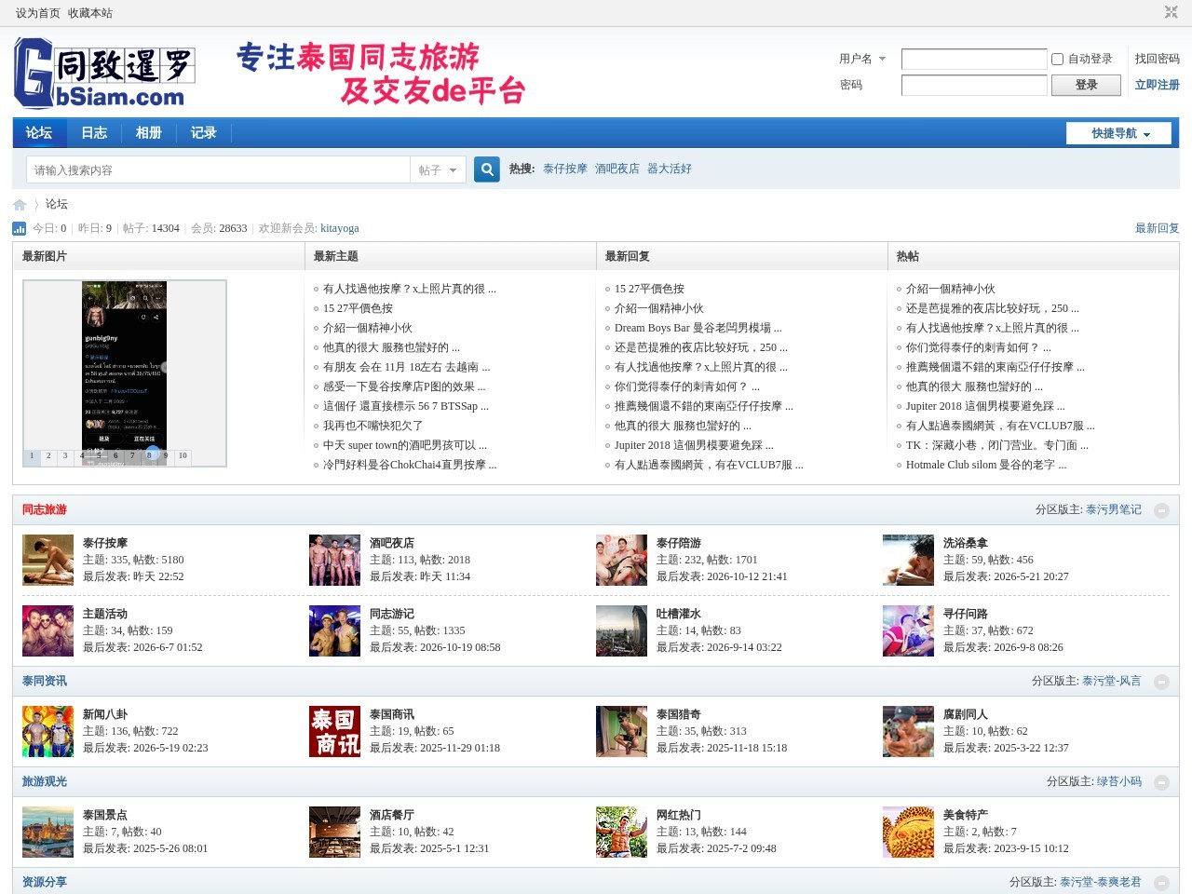Open the 快捷导航 dropdown
The height and width of the screenshot is (894, 1192).
click(1118, 133)
